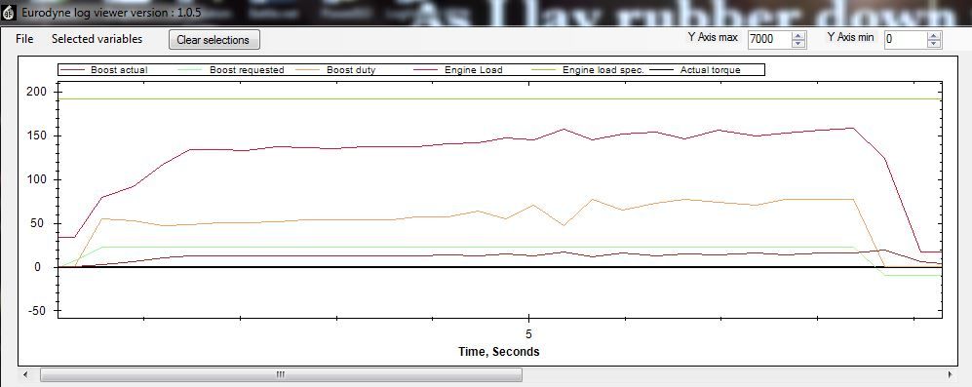Open the Selected variables menu
The image size is (972, 387).
click(x=97, y=39)
